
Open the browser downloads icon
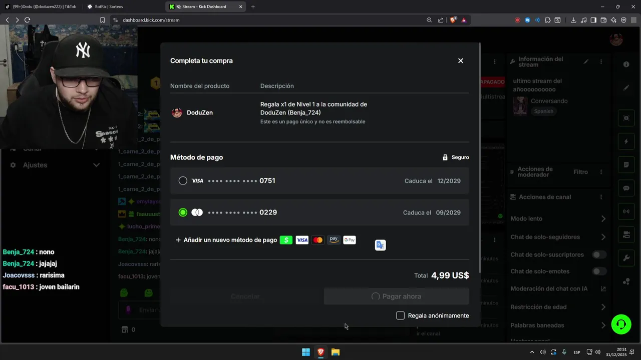click(573, 20)
